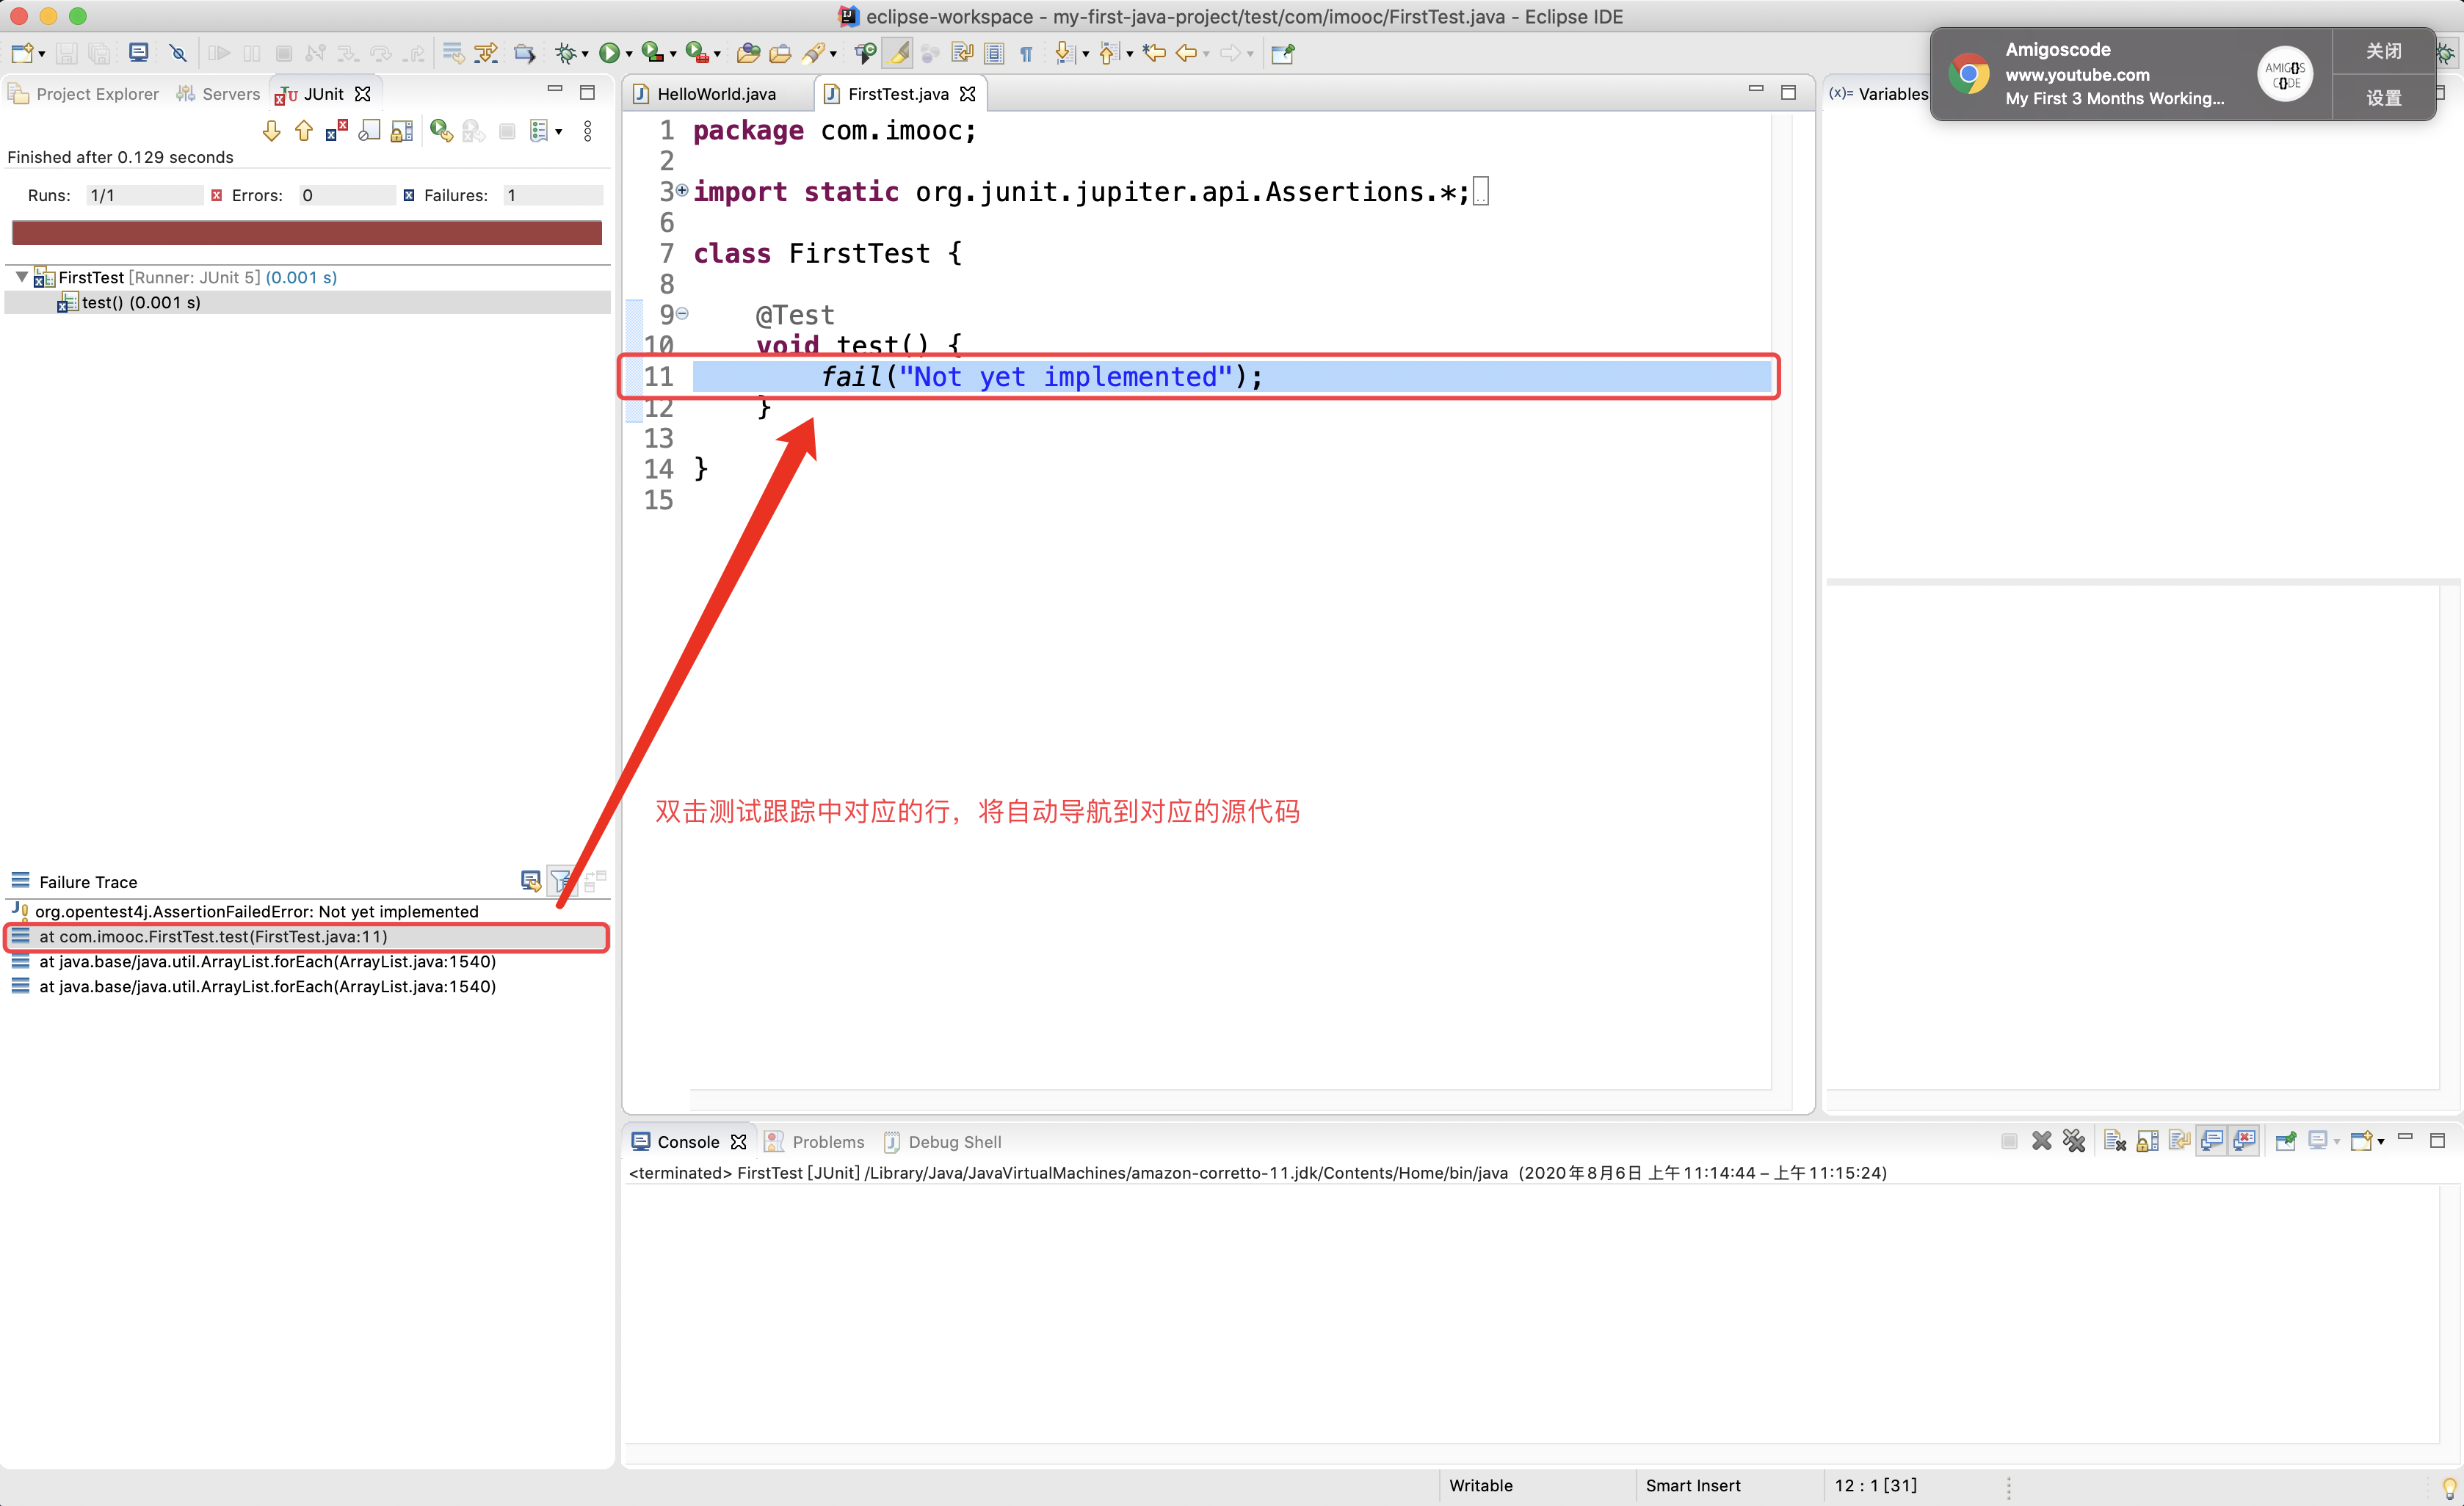Toggle Skip All Breakpoints
The image size is (2464, 1506).
178,53
